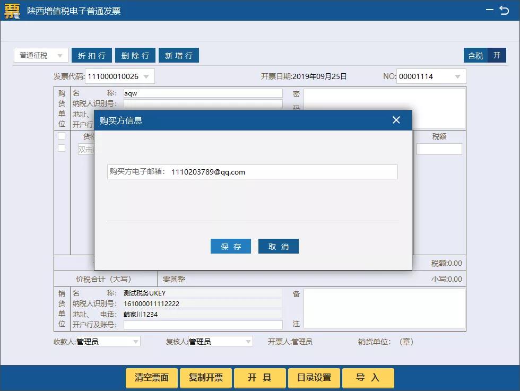
Task: Open the 复核人 reviewer dropdown
Action: [x=247, y=341]
